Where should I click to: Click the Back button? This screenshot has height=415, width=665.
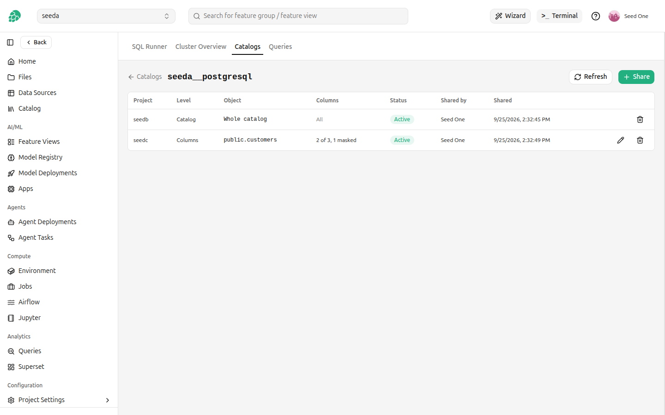(36, 42)
